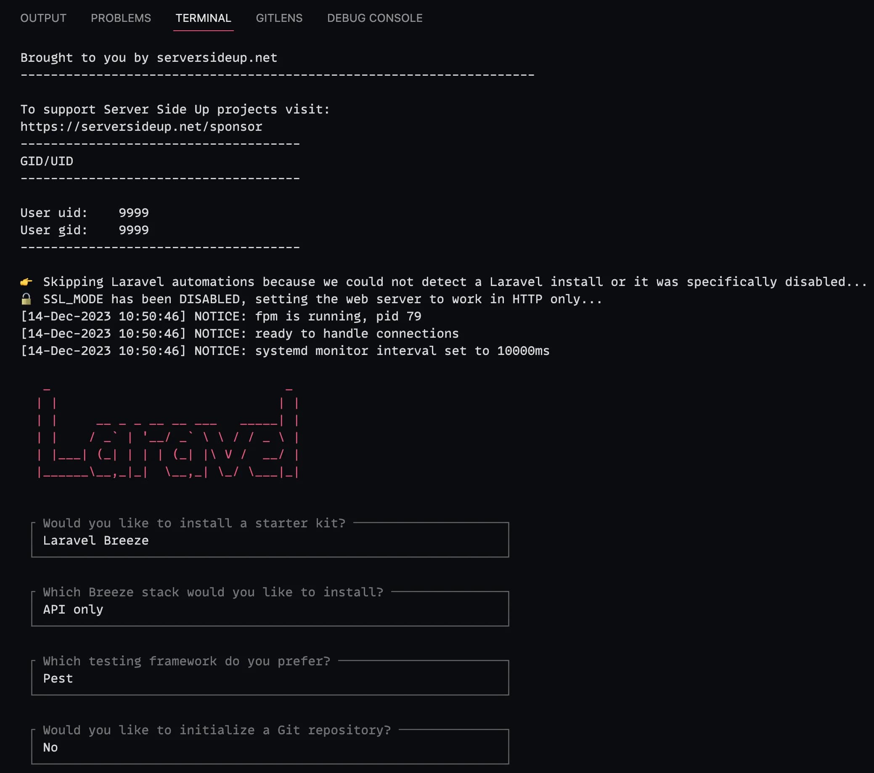Image resolution: width=874 pixels, height=773 pixels.
Task: Switch to the DEBUG CONSOLE tab
Action: [374, 18]
